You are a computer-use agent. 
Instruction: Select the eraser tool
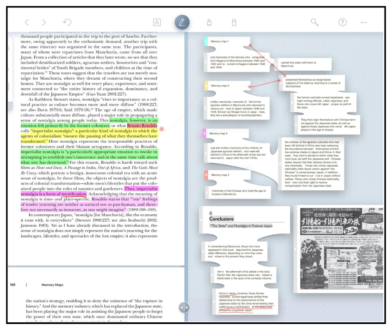(x=234, y=23)
